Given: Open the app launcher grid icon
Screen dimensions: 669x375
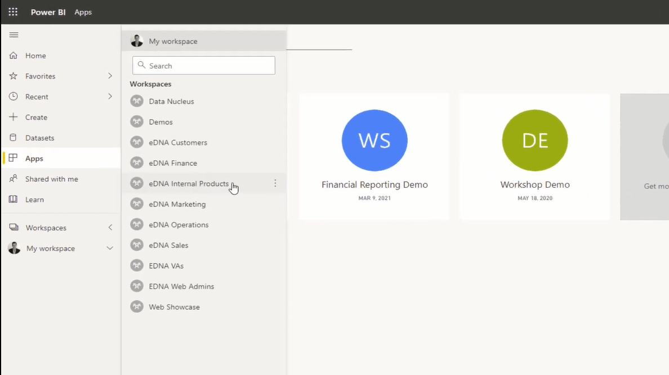Looking at the screenshot, I should click(13, 12).
